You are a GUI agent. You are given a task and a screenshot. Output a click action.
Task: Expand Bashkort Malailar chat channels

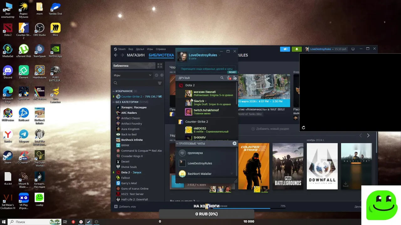point(232,173)
